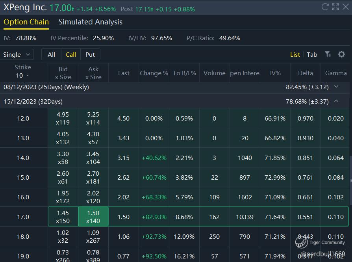Sort by IV% column header
The image size is (352, 262).
[x=275, y=73]
